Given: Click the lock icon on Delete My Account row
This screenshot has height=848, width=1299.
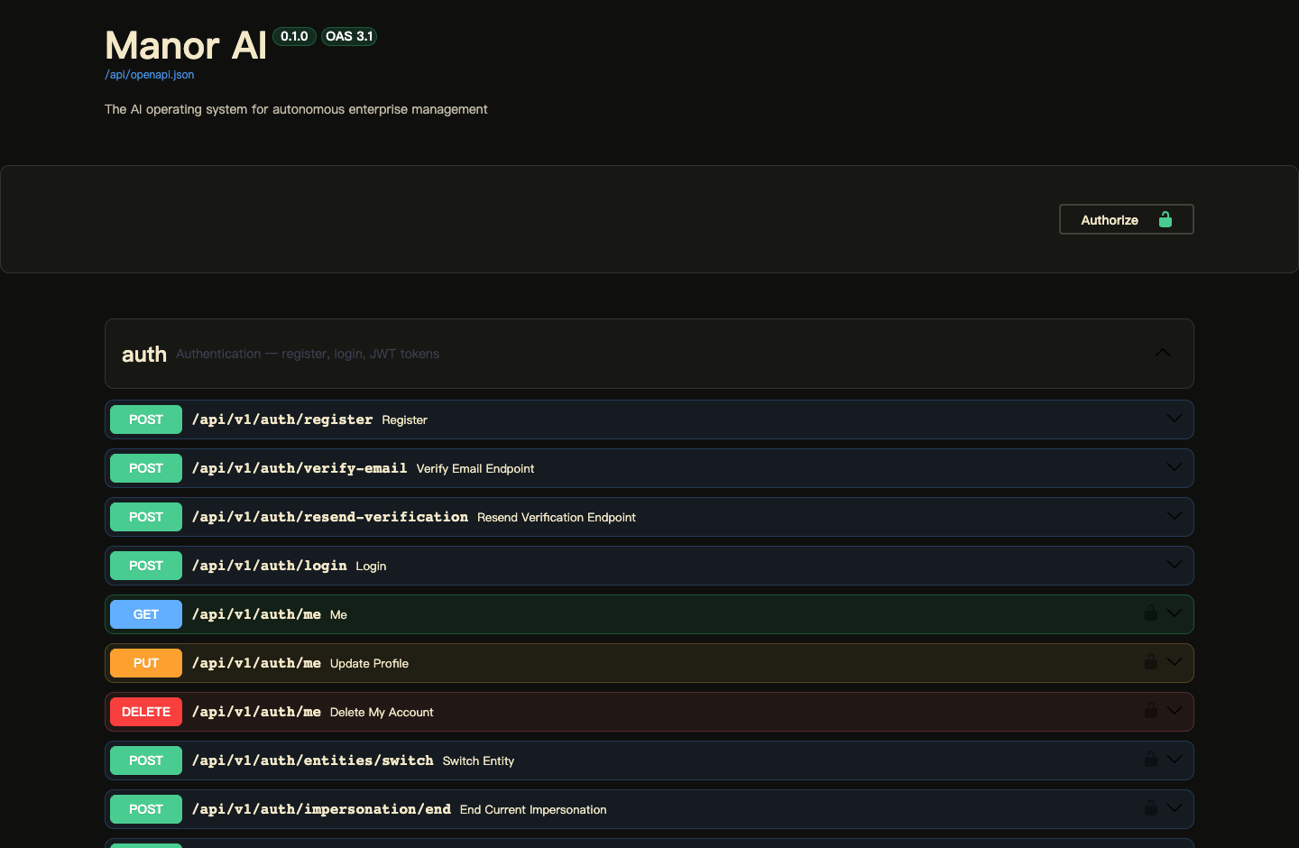Looking at the screenshot, I should coord(1151,710).
